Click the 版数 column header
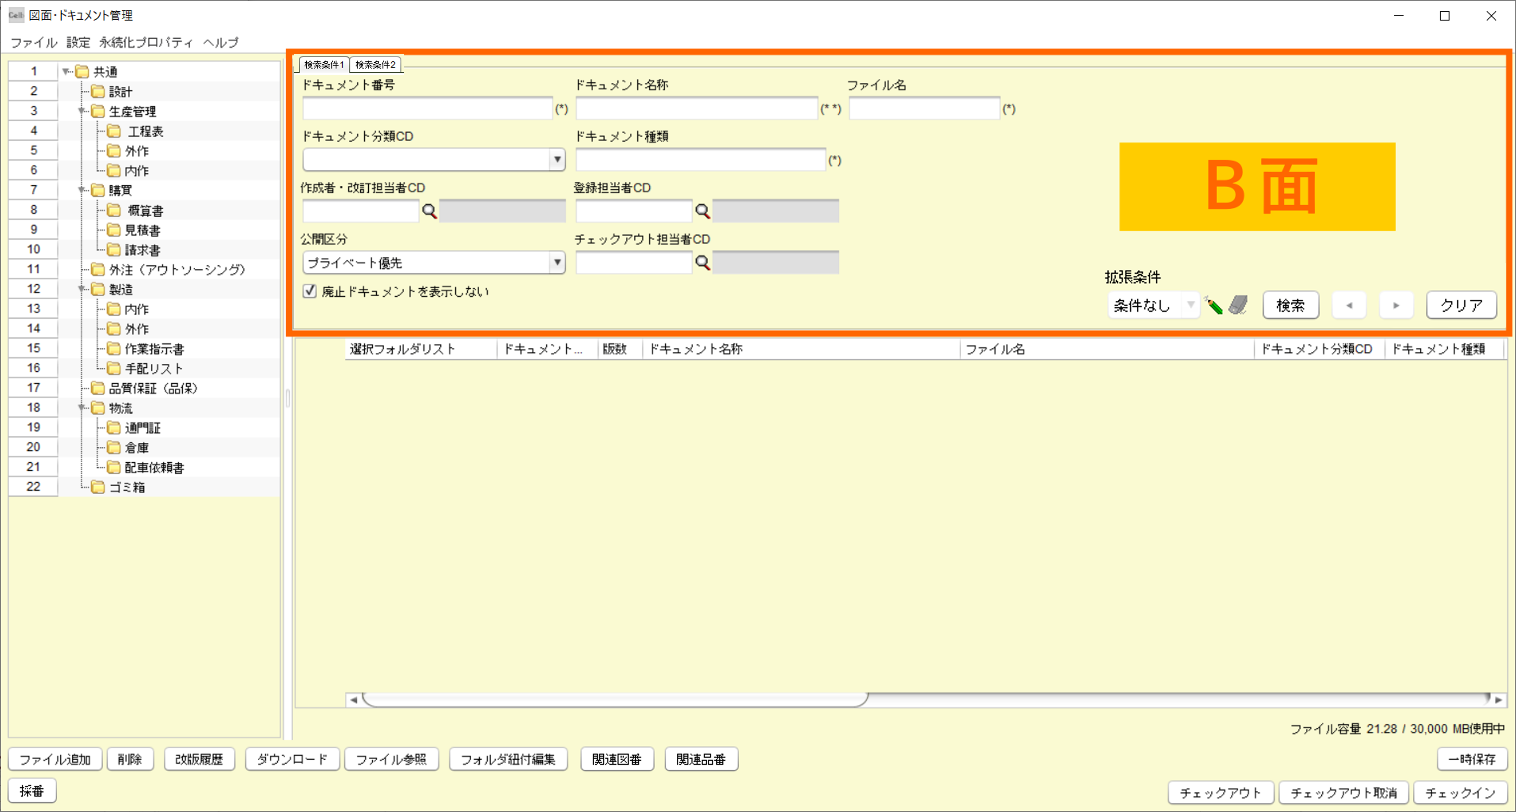Screen dimensions: 1516x812 [620, 349]
